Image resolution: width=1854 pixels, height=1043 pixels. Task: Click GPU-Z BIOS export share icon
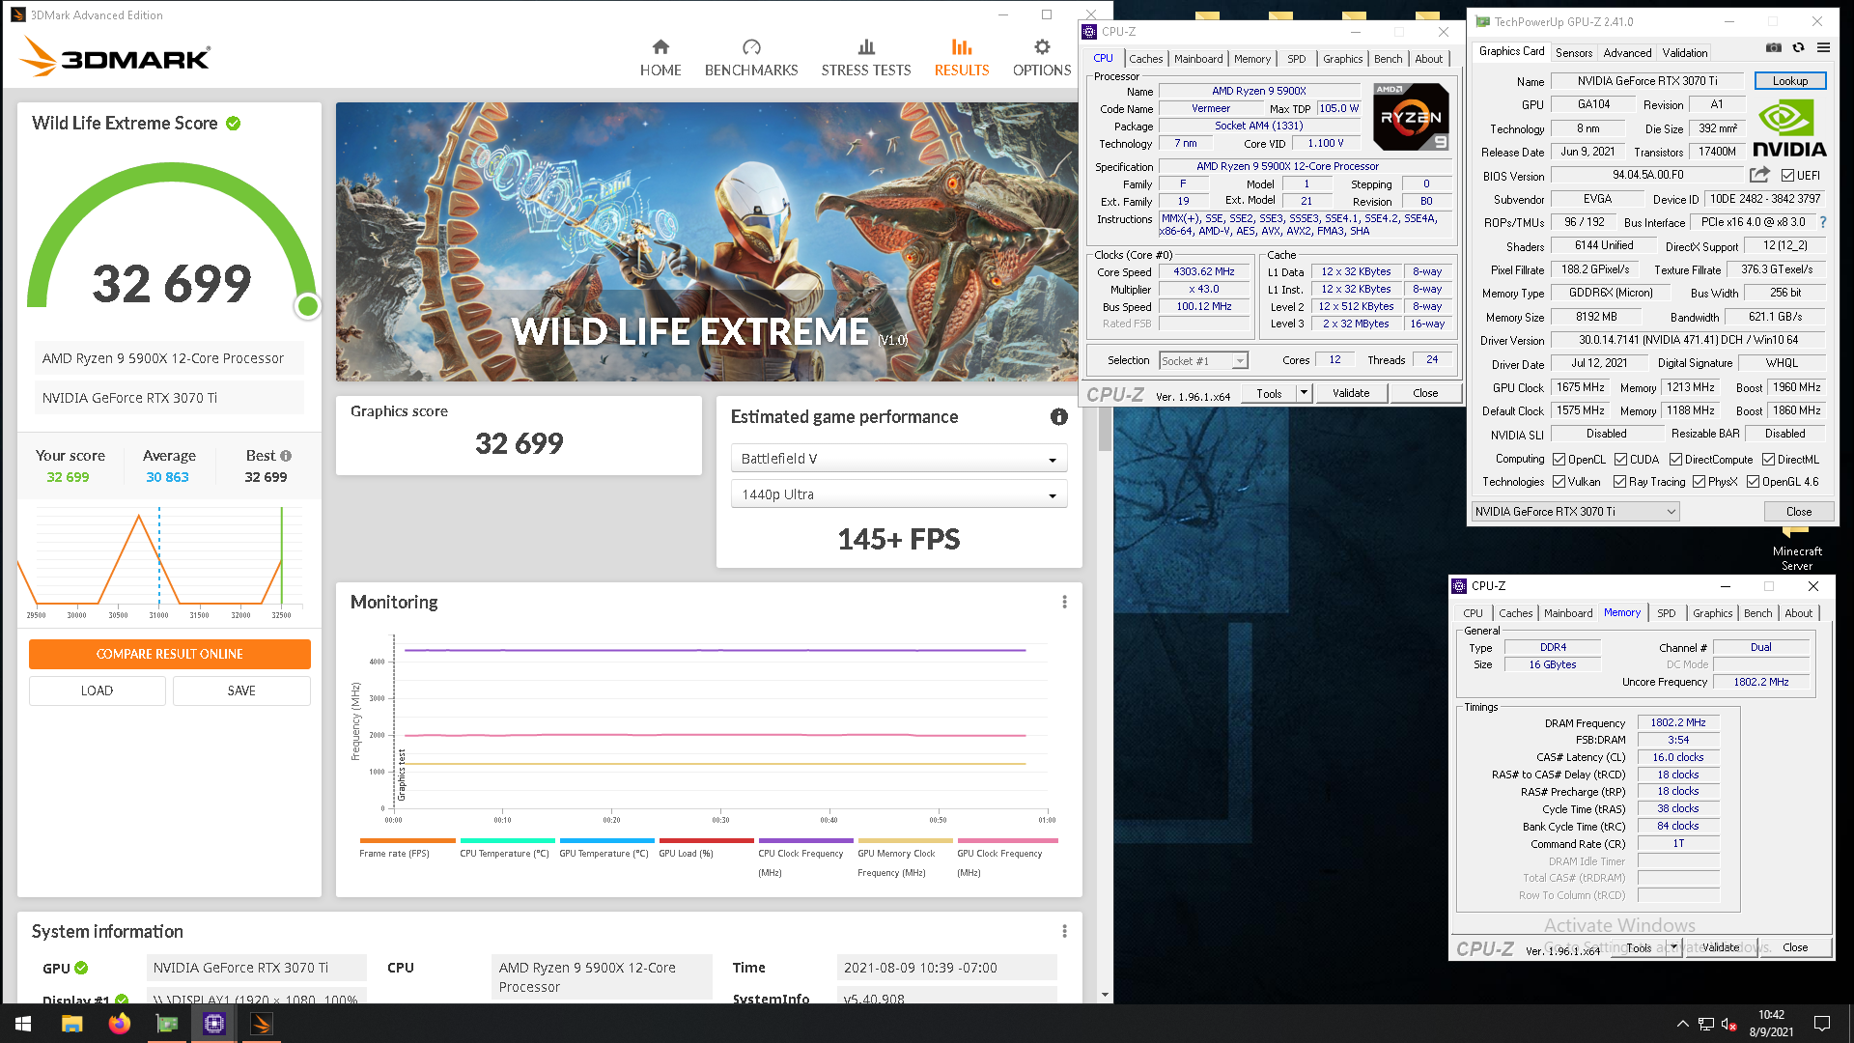click(1759, 175)
